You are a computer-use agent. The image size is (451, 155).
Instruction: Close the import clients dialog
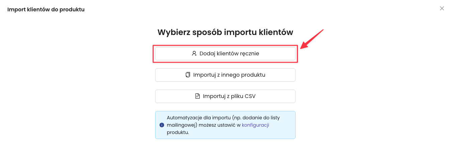coord(442,9)
